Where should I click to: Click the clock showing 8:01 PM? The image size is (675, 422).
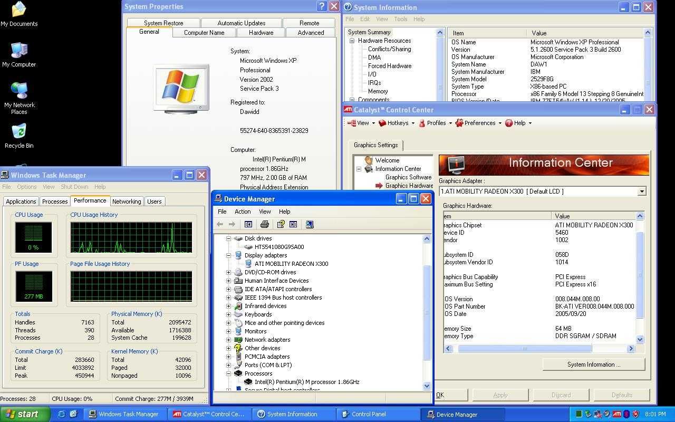pos(655,414)
